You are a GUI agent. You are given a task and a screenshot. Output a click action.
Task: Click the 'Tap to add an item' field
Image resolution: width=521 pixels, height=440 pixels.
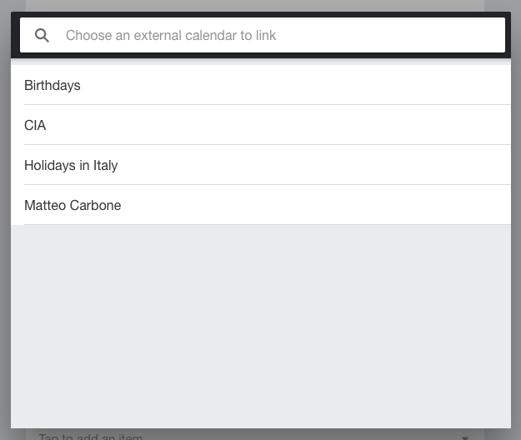coord(92,436)
